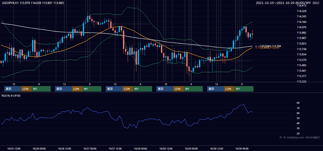
Task: Click the 10/26 12:00 time axis marker
Action: click(x=64, y=148)
